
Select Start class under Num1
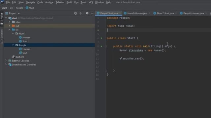[x=25, y=42]
